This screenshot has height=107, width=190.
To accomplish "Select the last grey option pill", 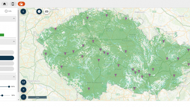I will pyautogui.click(x=7, y=69).
